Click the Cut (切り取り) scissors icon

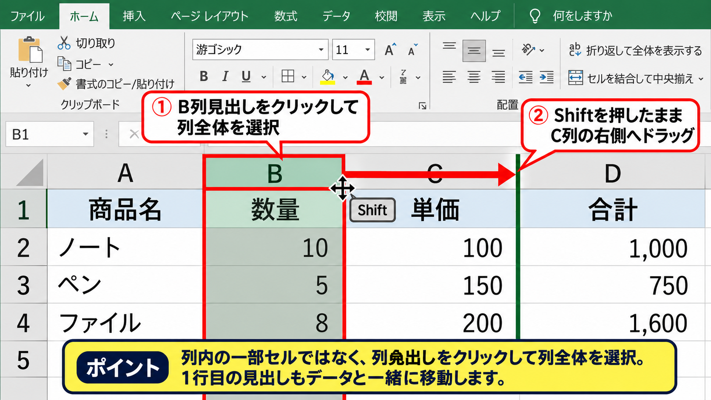click(64, 43)
